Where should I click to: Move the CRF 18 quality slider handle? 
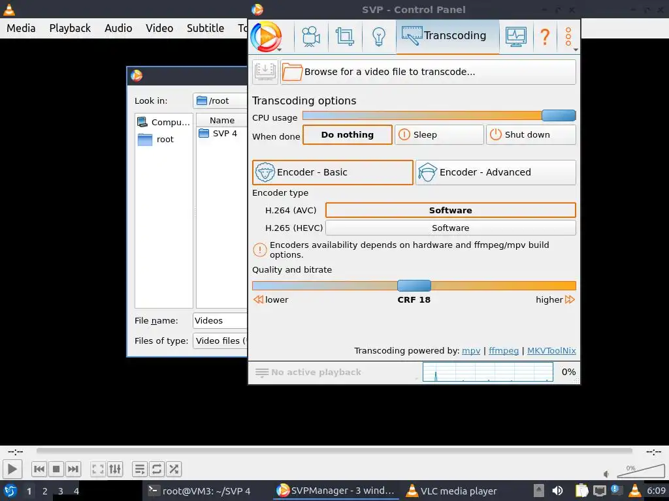tap(414, 286)
